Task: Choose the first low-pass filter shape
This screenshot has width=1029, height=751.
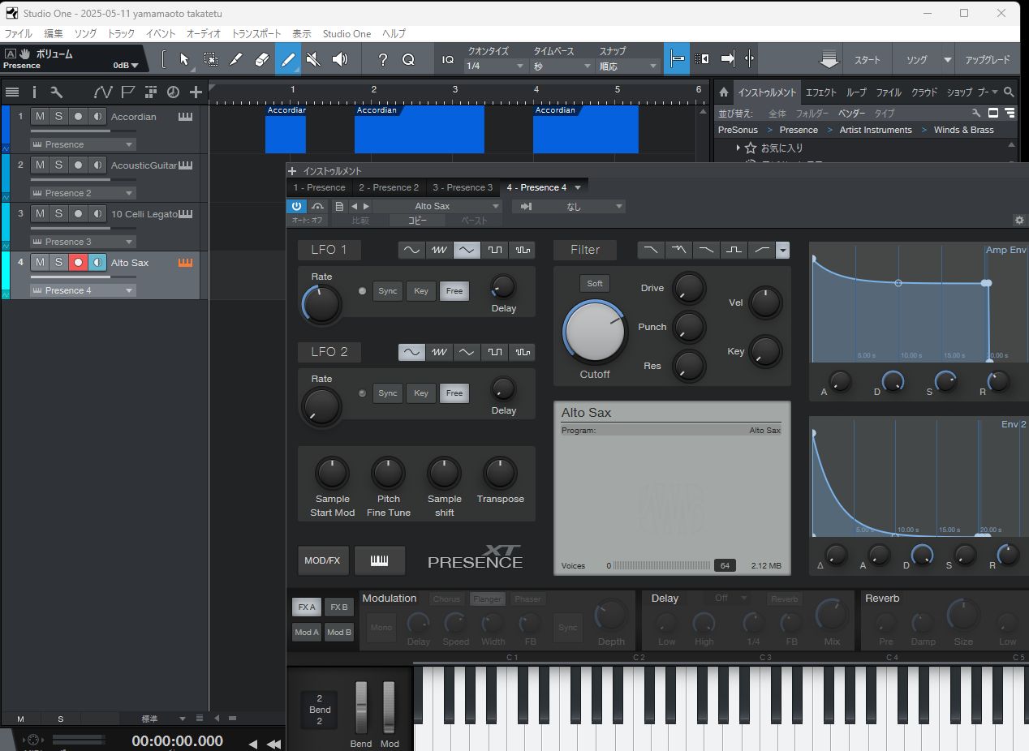Action: coord(651,250)
